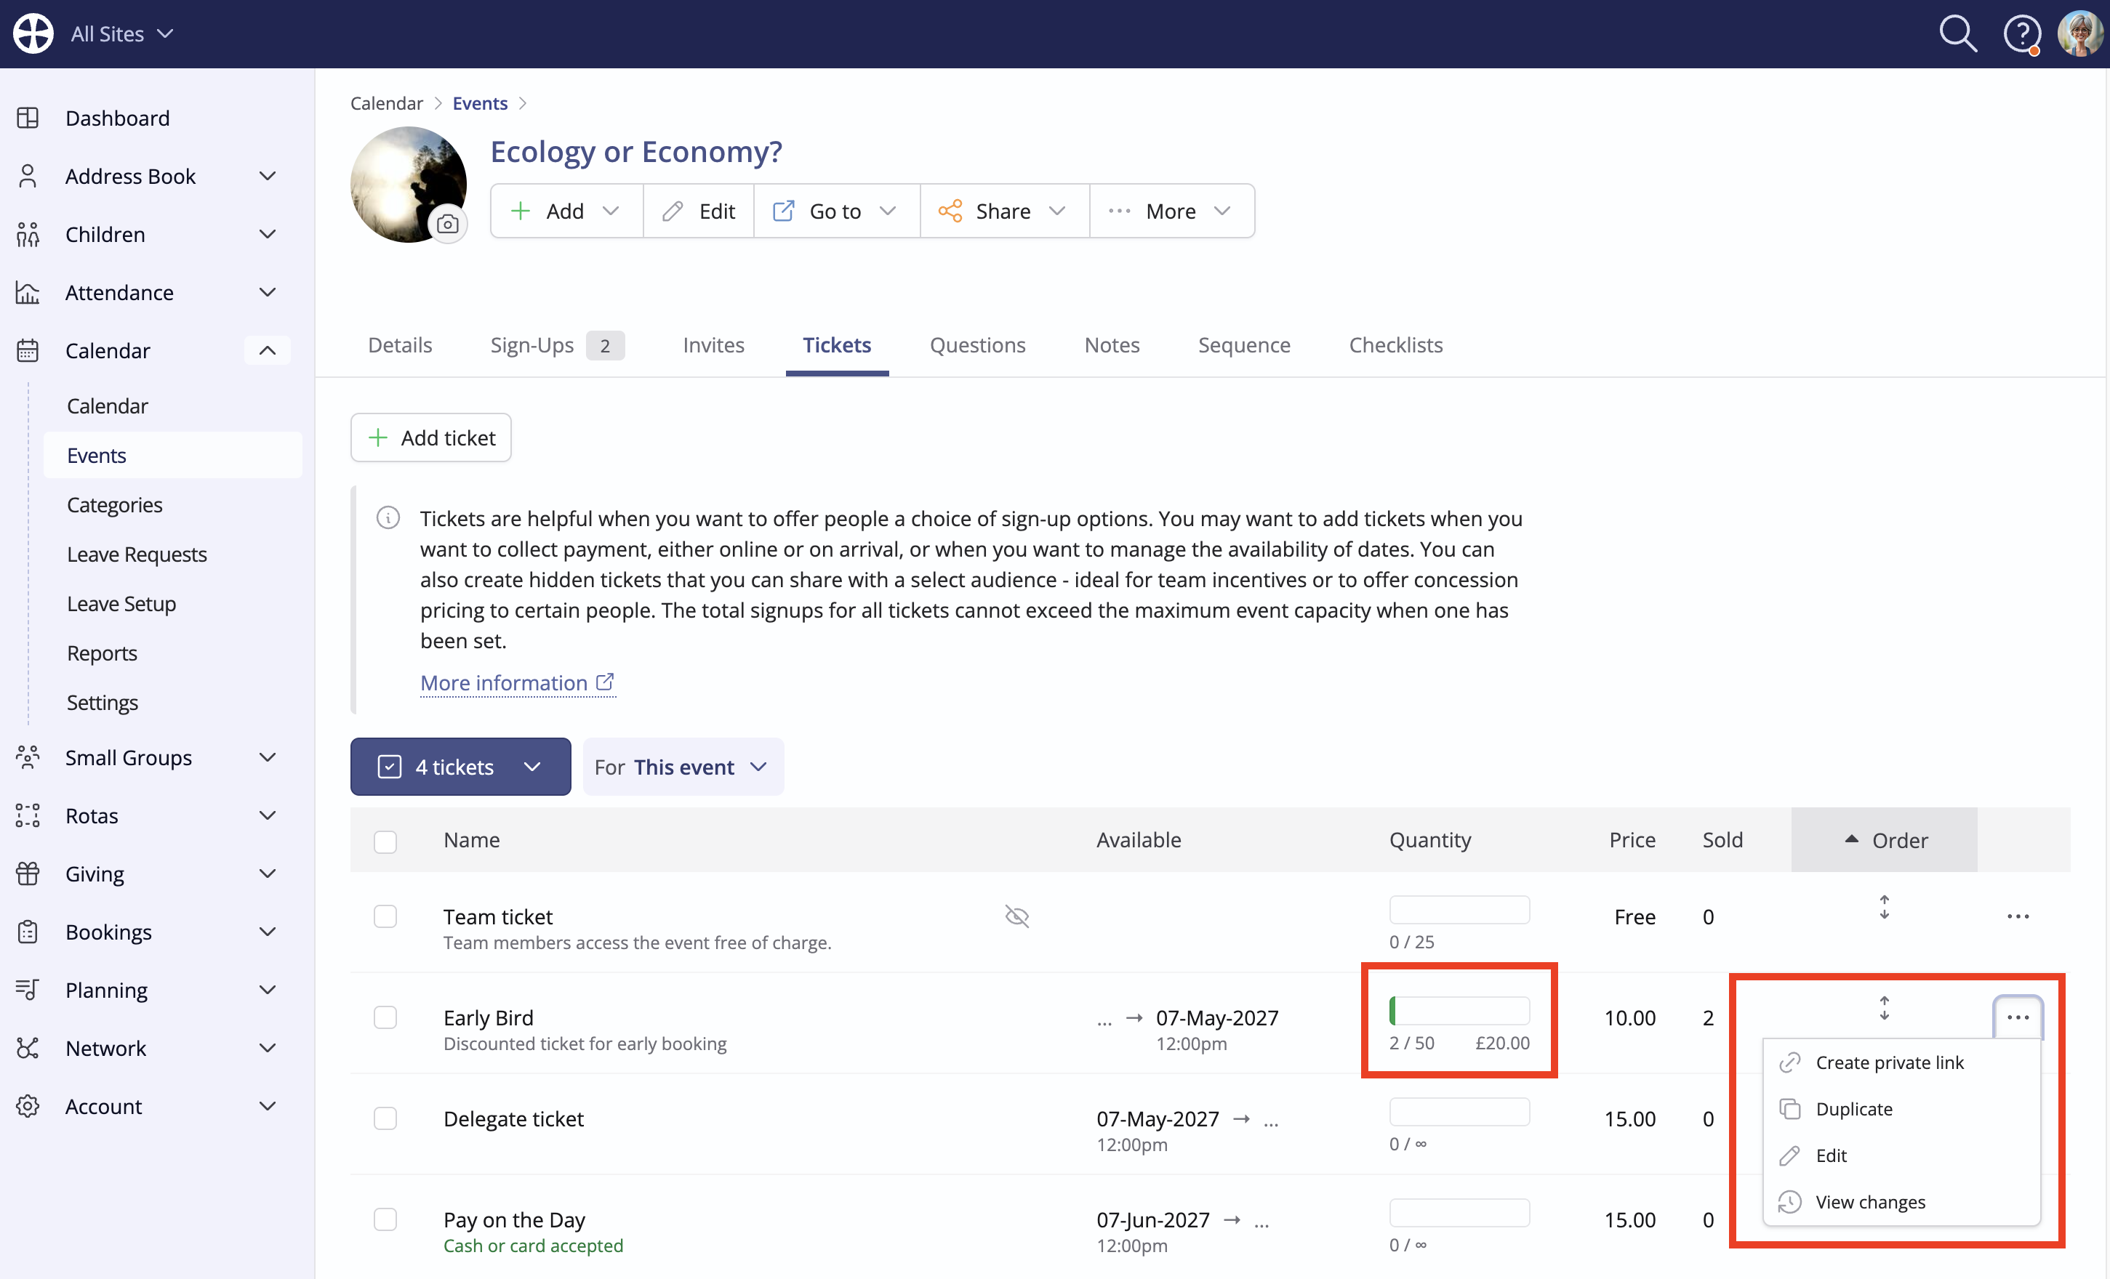
Task: Click the Address Book person icon
Action: (28, 177)
